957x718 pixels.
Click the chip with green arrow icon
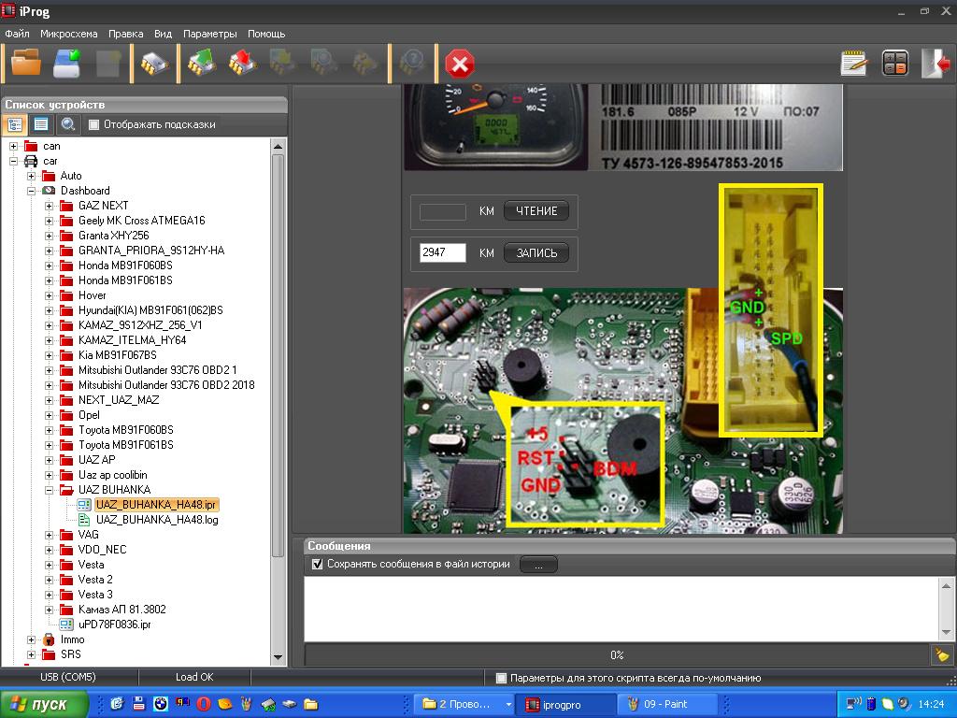click(x=201, y=64)
